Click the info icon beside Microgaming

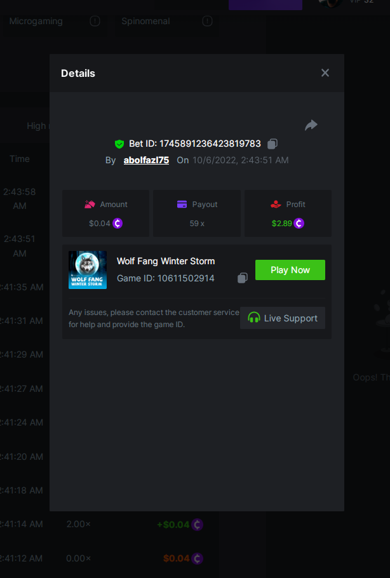coord(95,21)
